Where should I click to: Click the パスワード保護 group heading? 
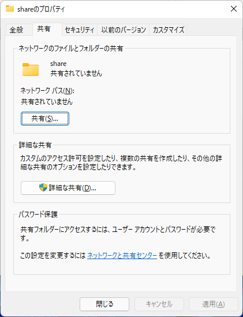point(38,214)
